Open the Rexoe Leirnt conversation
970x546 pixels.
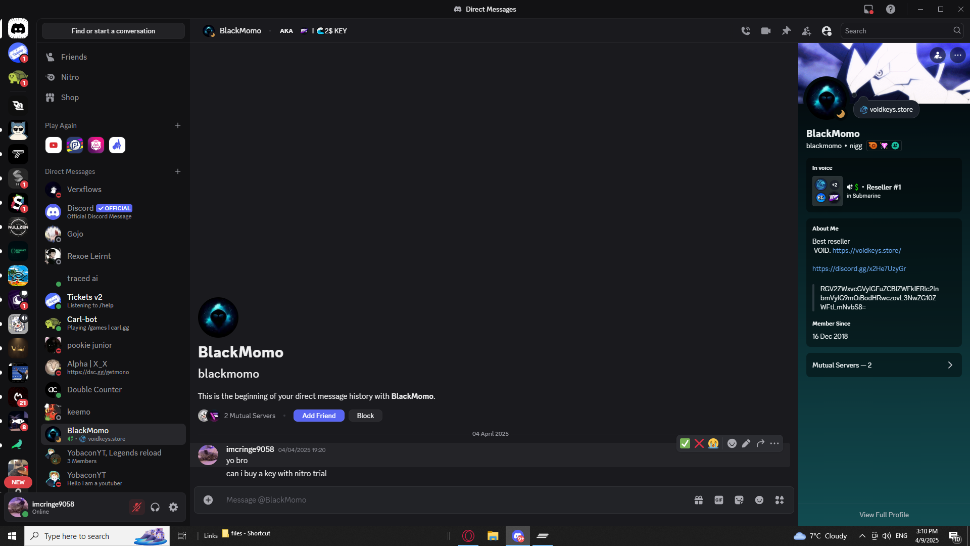(x=113, y=256)
